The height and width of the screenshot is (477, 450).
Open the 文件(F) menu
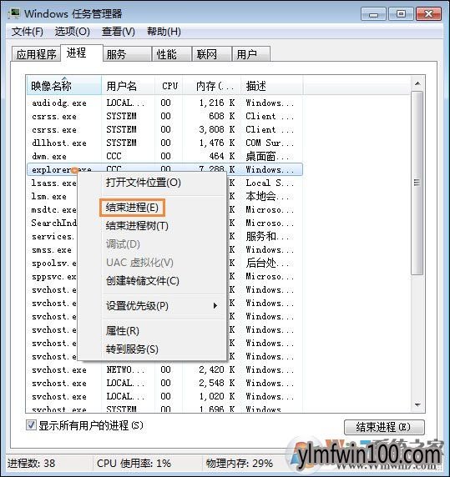click(28, 32)
